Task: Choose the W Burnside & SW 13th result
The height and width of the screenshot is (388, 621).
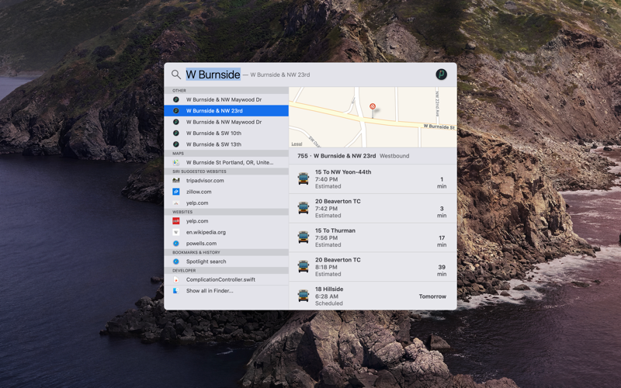Action: [x=226, y=144]
